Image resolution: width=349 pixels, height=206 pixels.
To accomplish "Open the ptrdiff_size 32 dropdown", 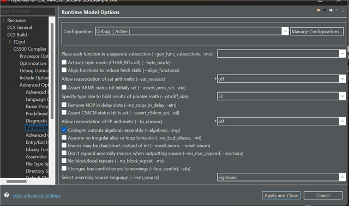I will tap(281, 96).
